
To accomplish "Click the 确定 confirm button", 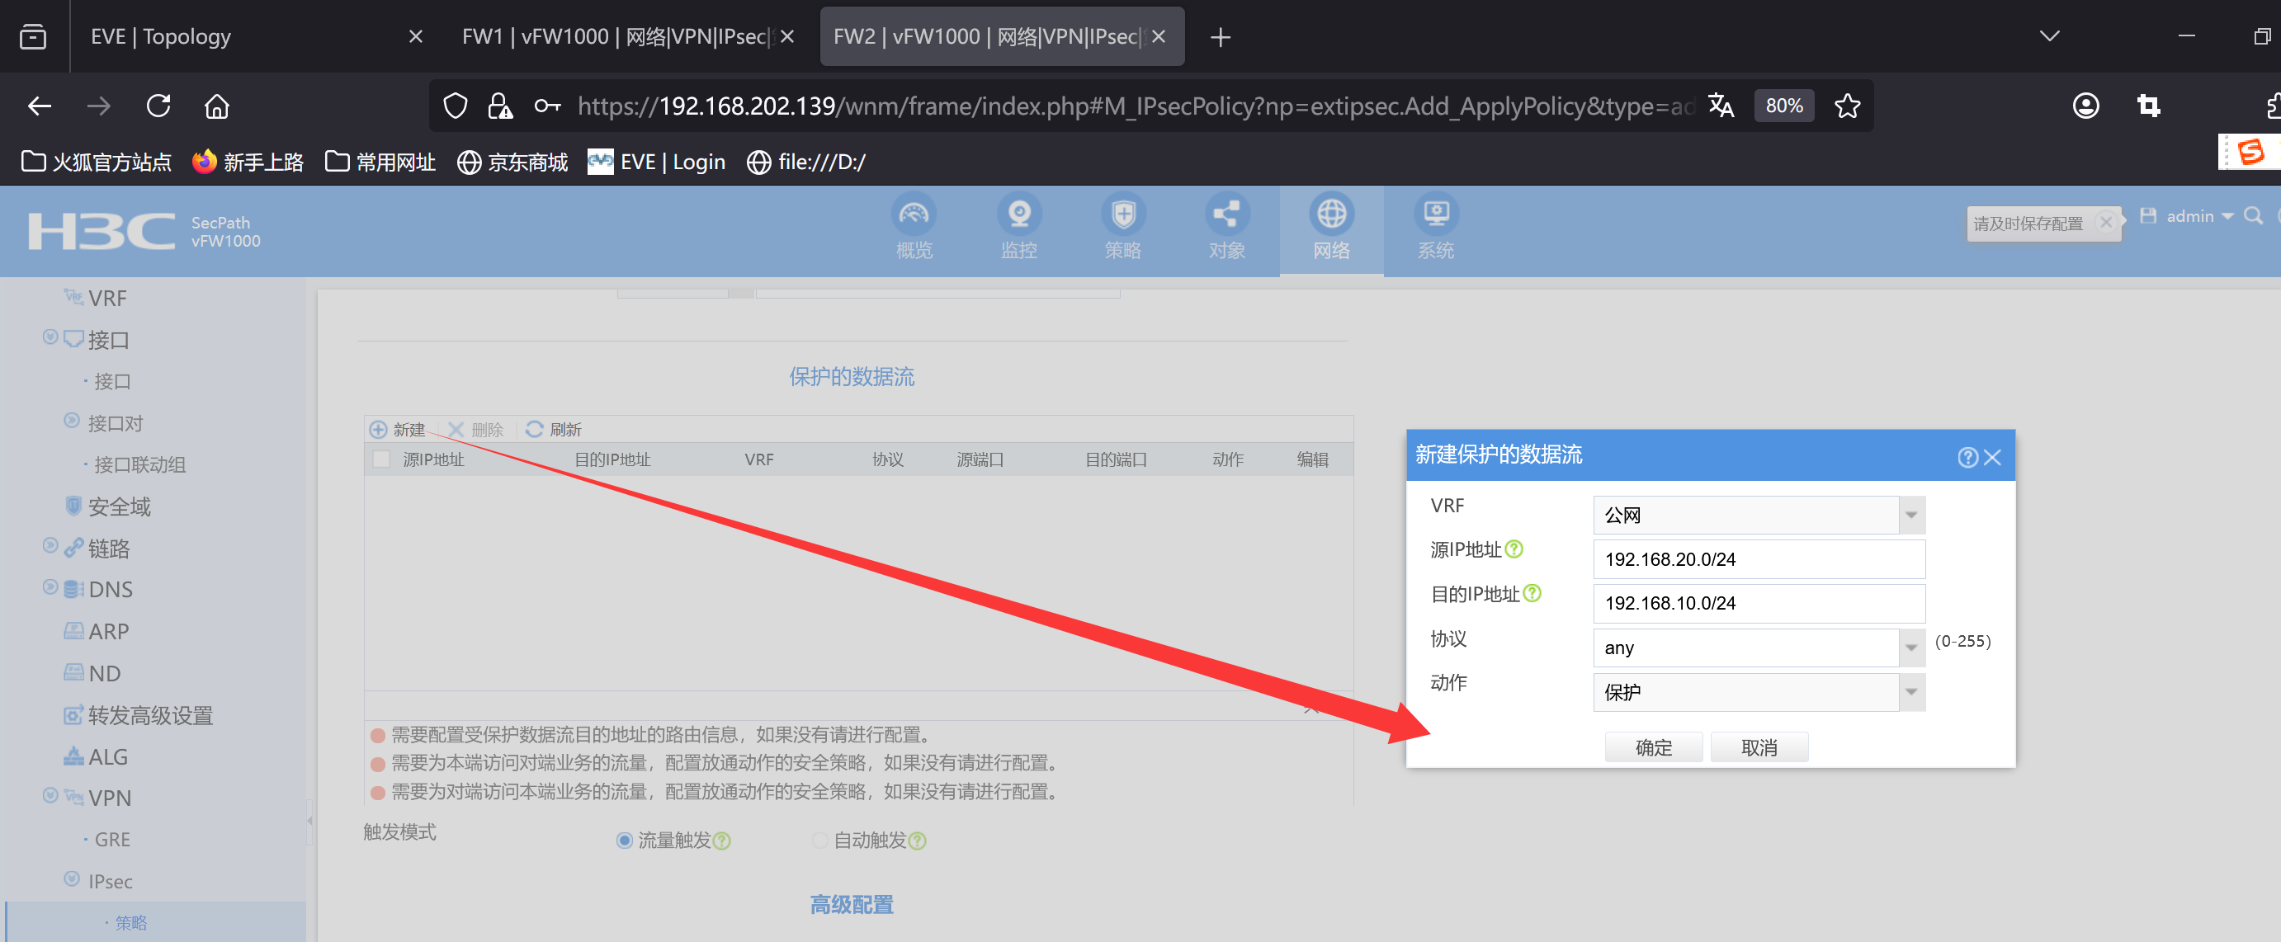I will (x=1653, y=747).
